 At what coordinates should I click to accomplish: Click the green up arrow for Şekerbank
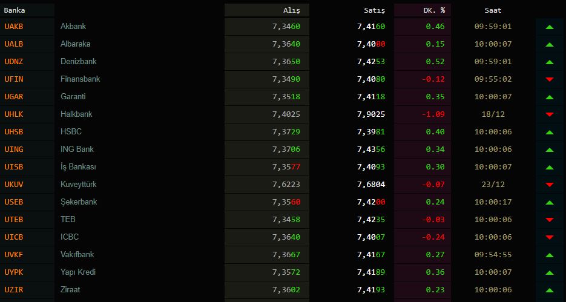[550, 203]
